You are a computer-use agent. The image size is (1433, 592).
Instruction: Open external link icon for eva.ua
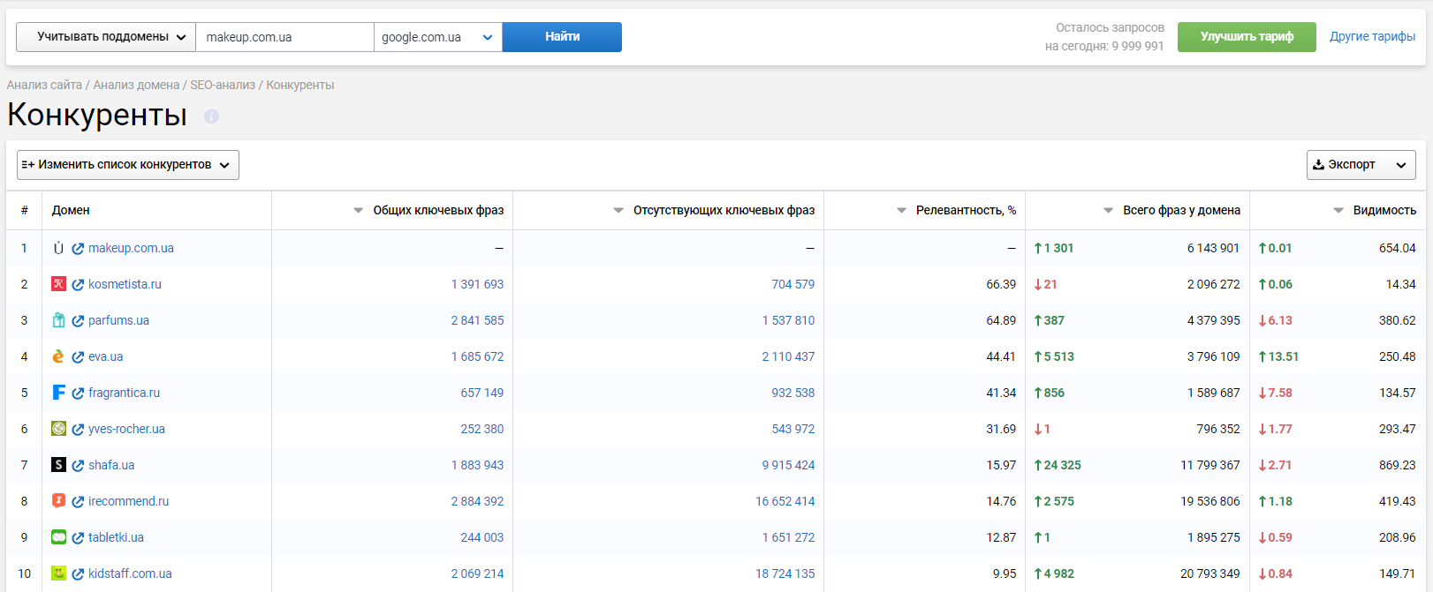pyautogui.click(x=78, y=357)
